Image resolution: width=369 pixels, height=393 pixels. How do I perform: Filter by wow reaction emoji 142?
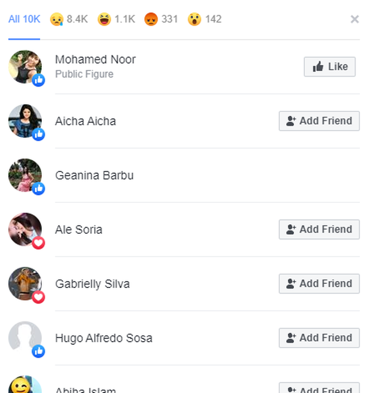(205, 19)
